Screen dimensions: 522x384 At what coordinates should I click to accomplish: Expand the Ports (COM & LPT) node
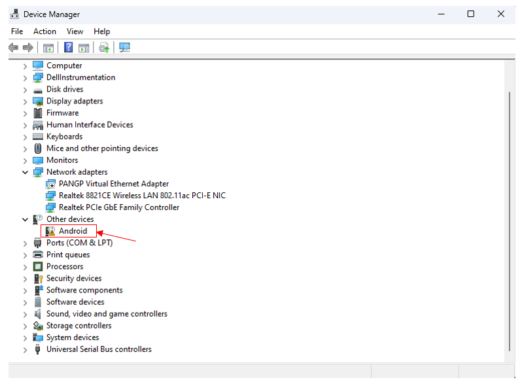point(25,244)
